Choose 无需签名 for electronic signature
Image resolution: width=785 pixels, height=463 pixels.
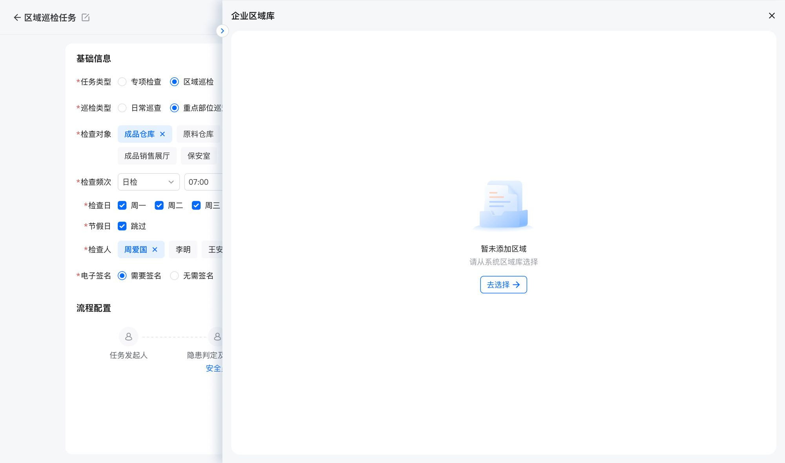click(174, 276)
